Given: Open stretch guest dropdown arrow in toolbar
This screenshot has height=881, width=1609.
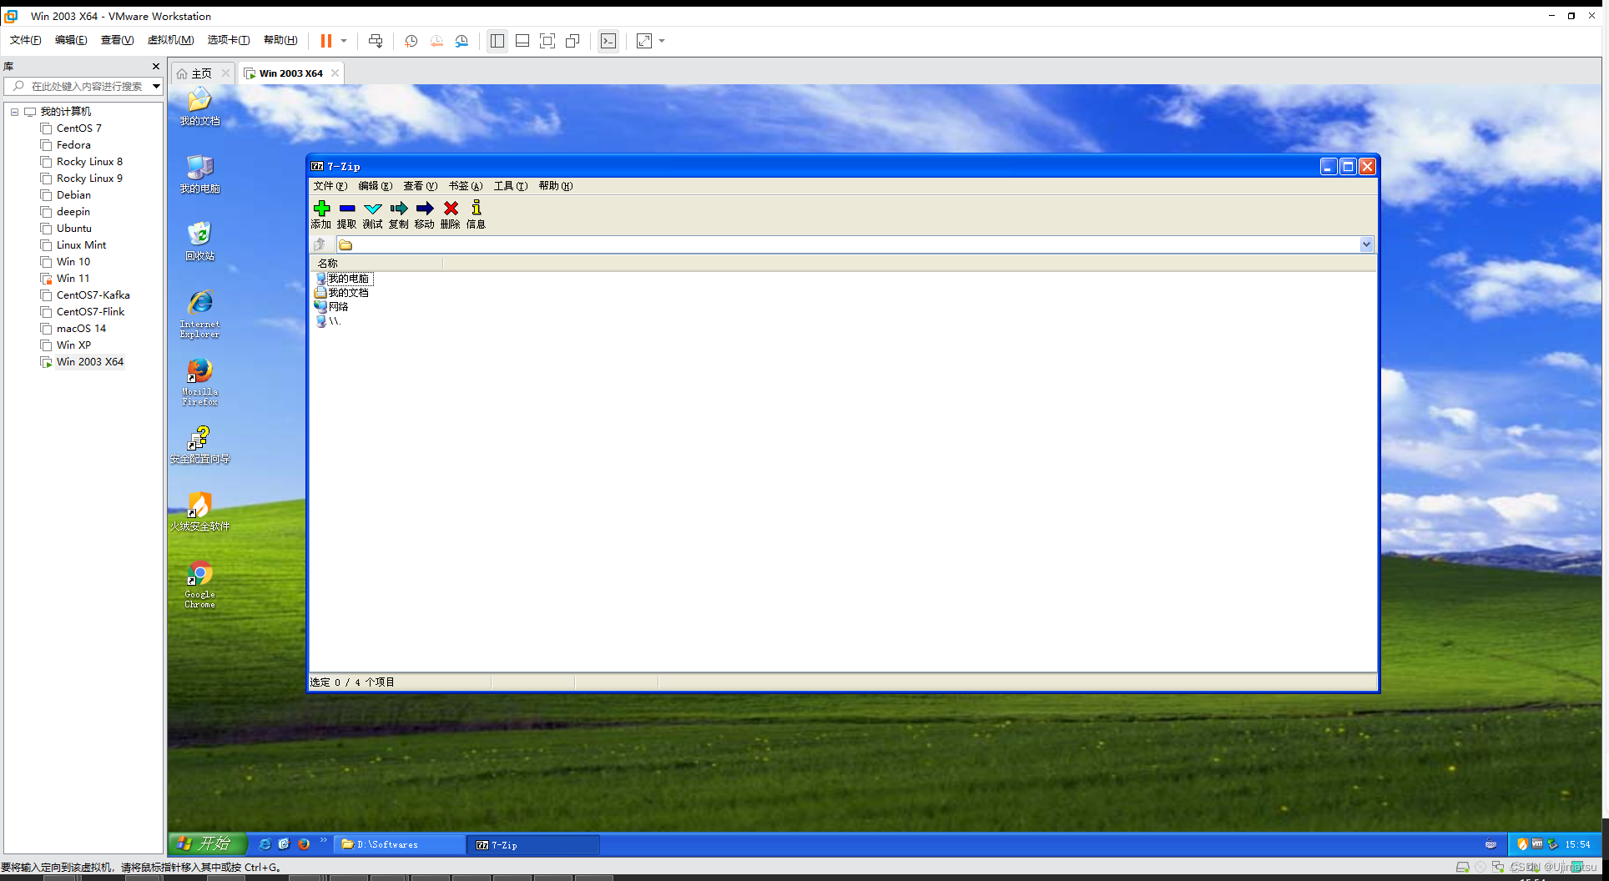Looking at the screenshot, I should (662, 41).
